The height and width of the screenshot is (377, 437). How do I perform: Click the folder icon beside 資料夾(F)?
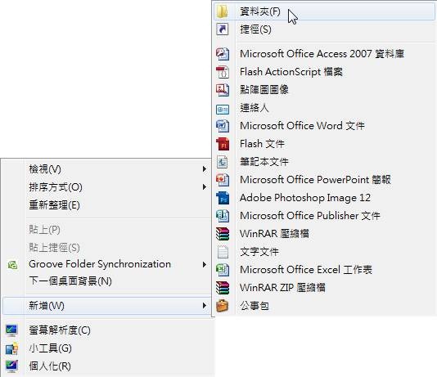pyautogui.click(x=223, y=11)
